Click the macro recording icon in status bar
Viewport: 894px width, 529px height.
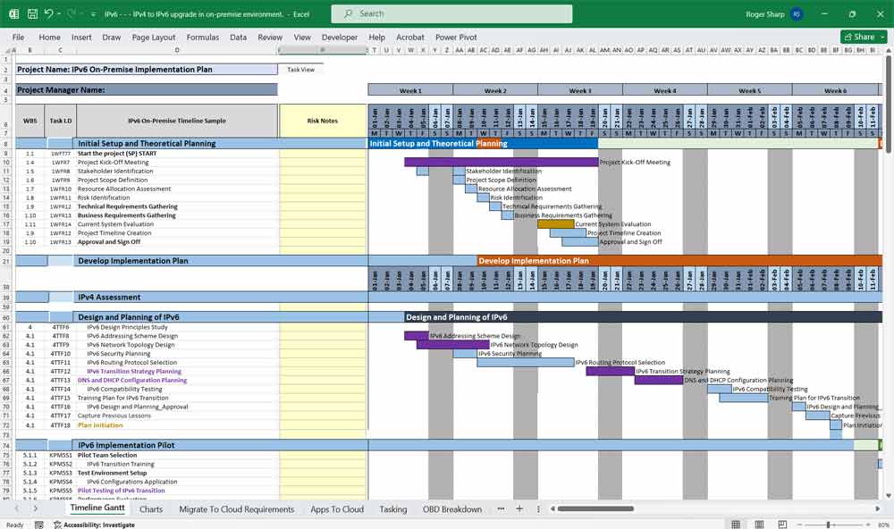tap(38, 525)
